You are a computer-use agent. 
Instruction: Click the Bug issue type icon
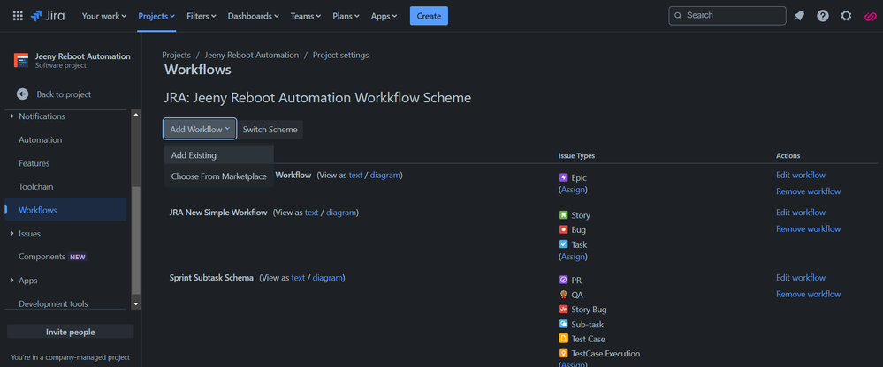pyautogui.click(x=563, y=230)
